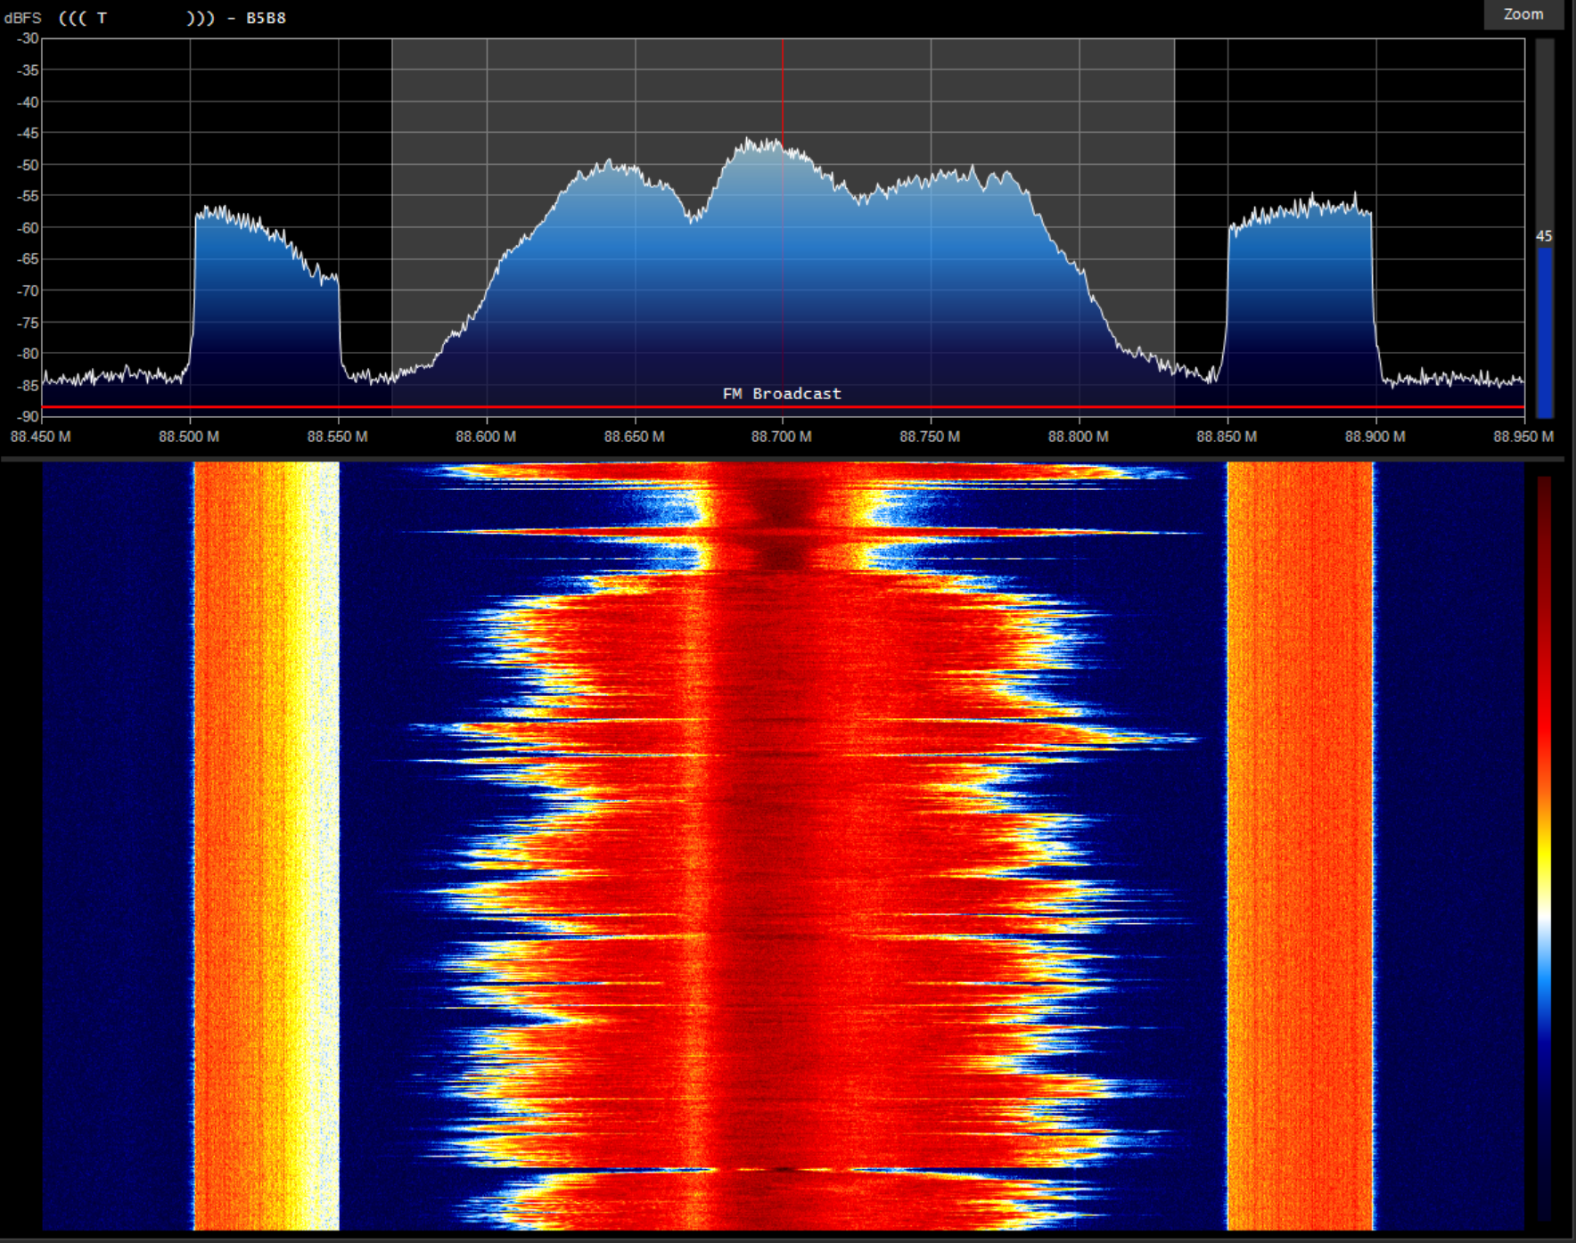
Task: Click the -60 dBFS scale label
Action: [x=28, y=227]
